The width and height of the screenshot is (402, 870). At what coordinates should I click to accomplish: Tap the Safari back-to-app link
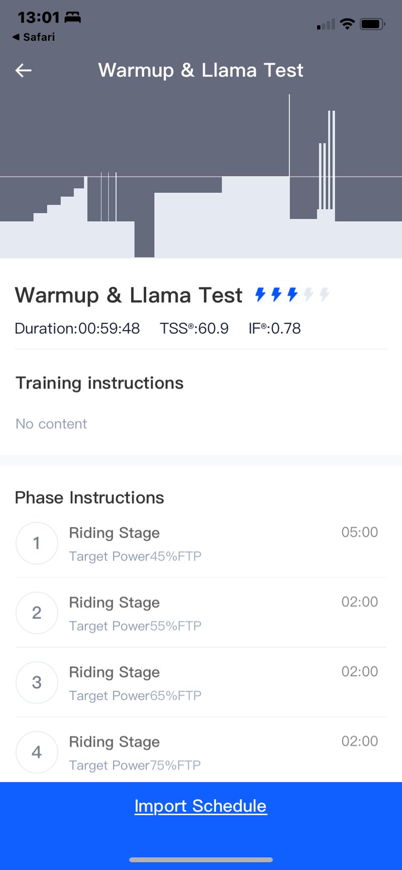pyautogui.click(x=34, y=37)
